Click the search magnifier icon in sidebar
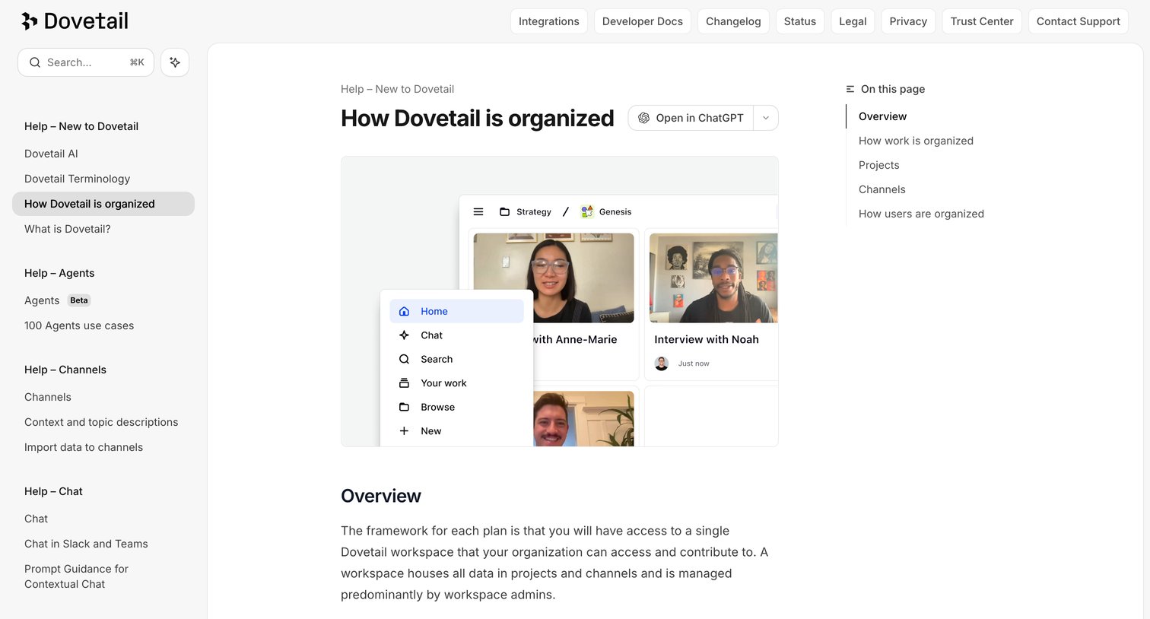1150x619 pixels. click(35, 62)
